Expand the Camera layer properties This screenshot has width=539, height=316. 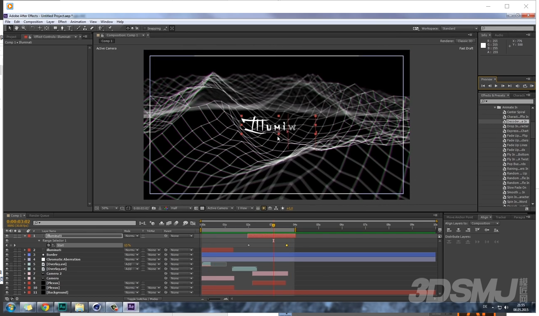click(25, 279)
